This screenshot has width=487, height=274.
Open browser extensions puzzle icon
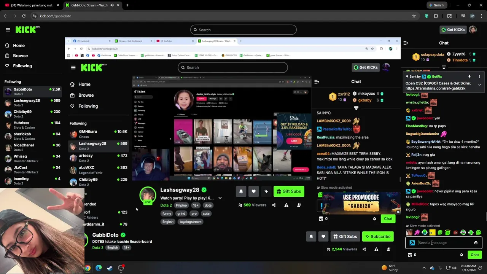coord(436,16)
